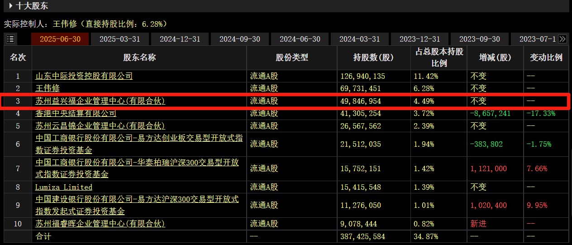
Task: Open shareholder 山东中际投资控股有限公司 link
Action: click(84, 76)
